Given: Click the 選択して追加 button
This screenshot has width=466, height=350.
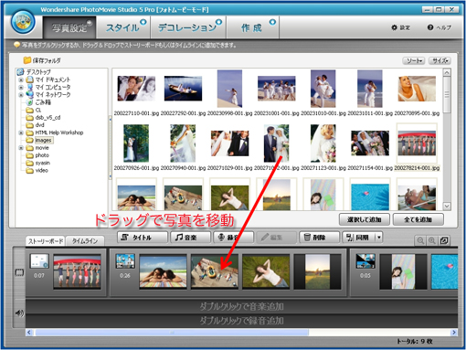Looking at the screenshot, I should [x=365, y=219].
